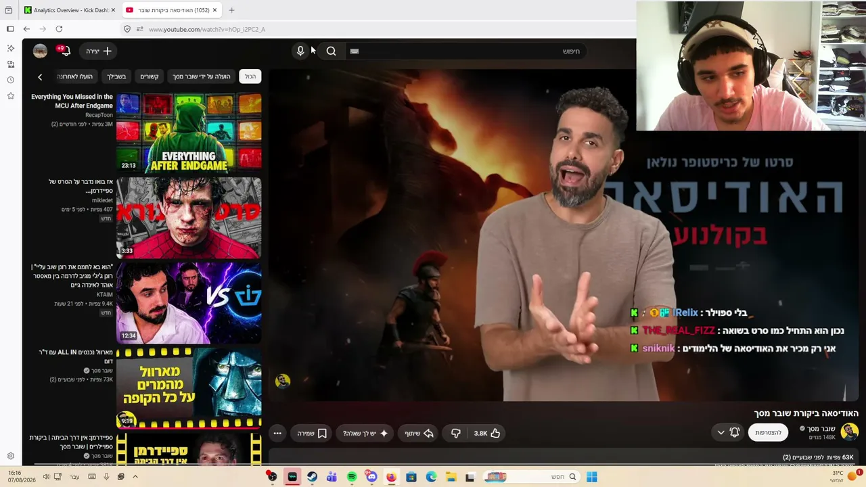Open Microsoft Store from the taskbar
The width and height of the screenshot is (866, 487).
(x=411, y=477)
